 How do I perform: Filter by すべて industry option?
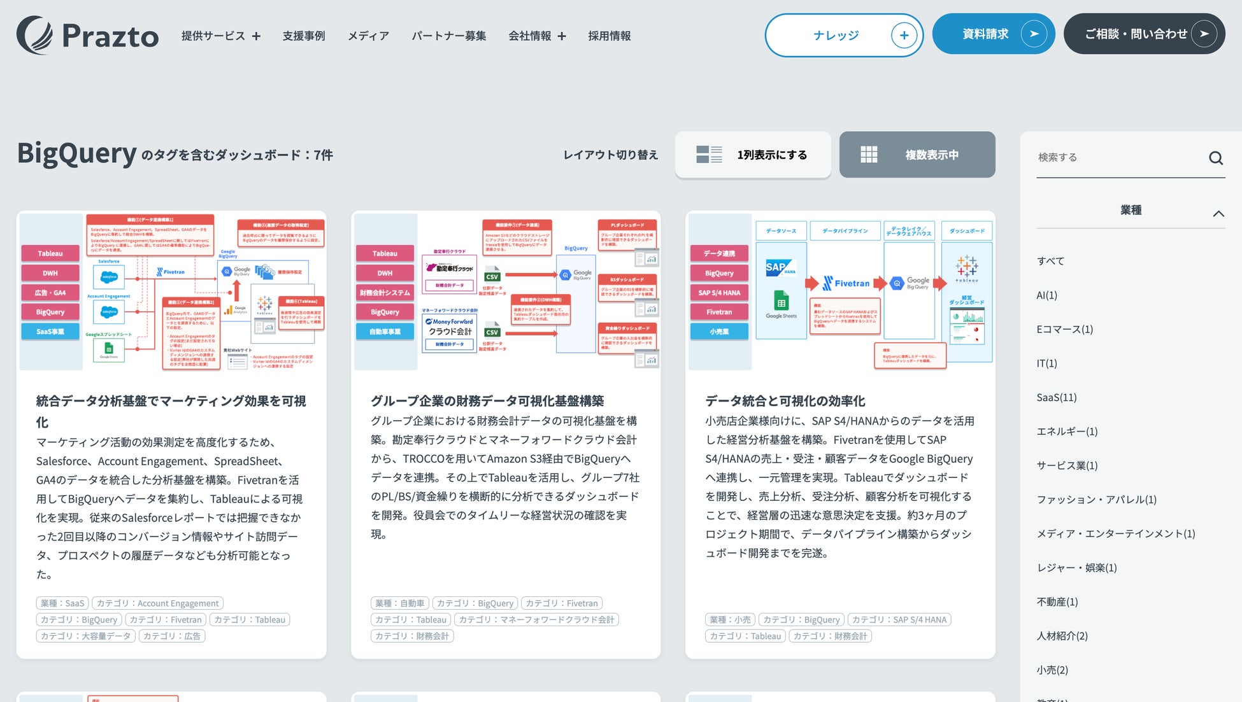tap(1050, 261)
